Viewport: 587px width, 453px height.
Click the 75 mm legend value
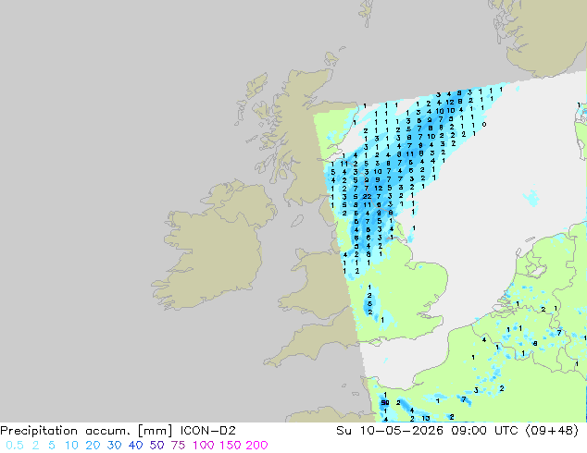pyautogui.click(x=178, y=446)
